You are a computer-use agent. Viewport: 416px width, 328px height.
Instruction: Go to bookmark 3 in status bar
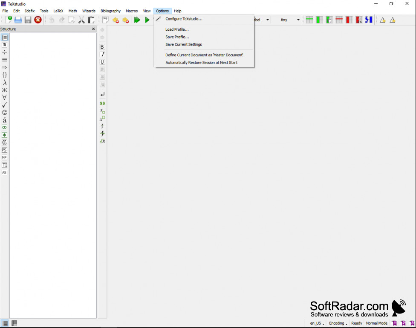pos(412,323)
